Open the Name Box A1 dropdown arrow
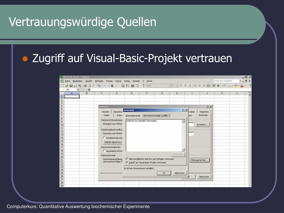The height and width of the screenshot is (213, 284). [78, 90]
